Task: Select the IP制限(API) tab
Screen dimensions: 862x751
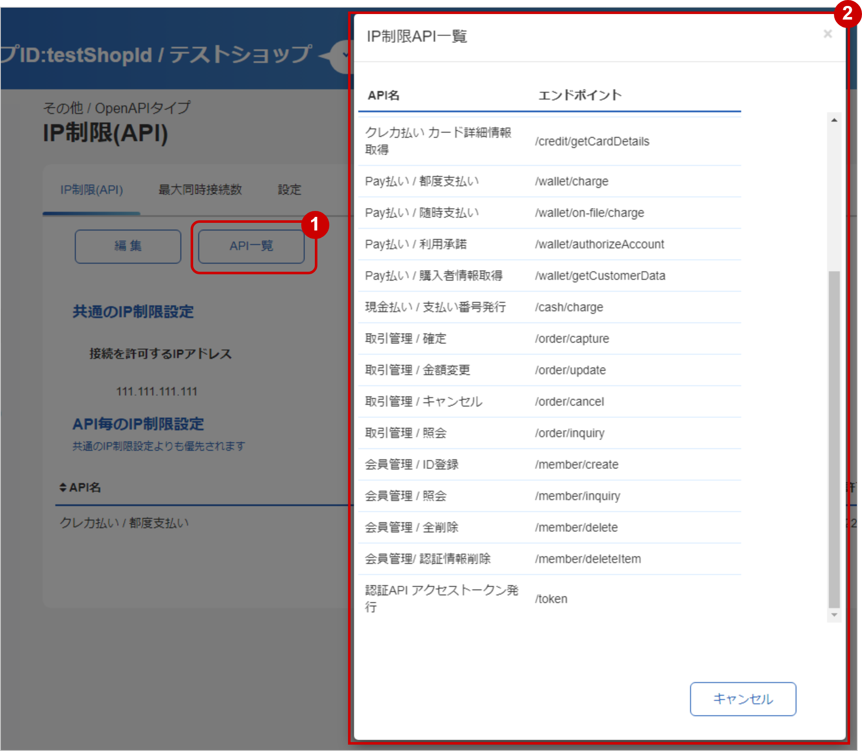Action: click(91, 190)
